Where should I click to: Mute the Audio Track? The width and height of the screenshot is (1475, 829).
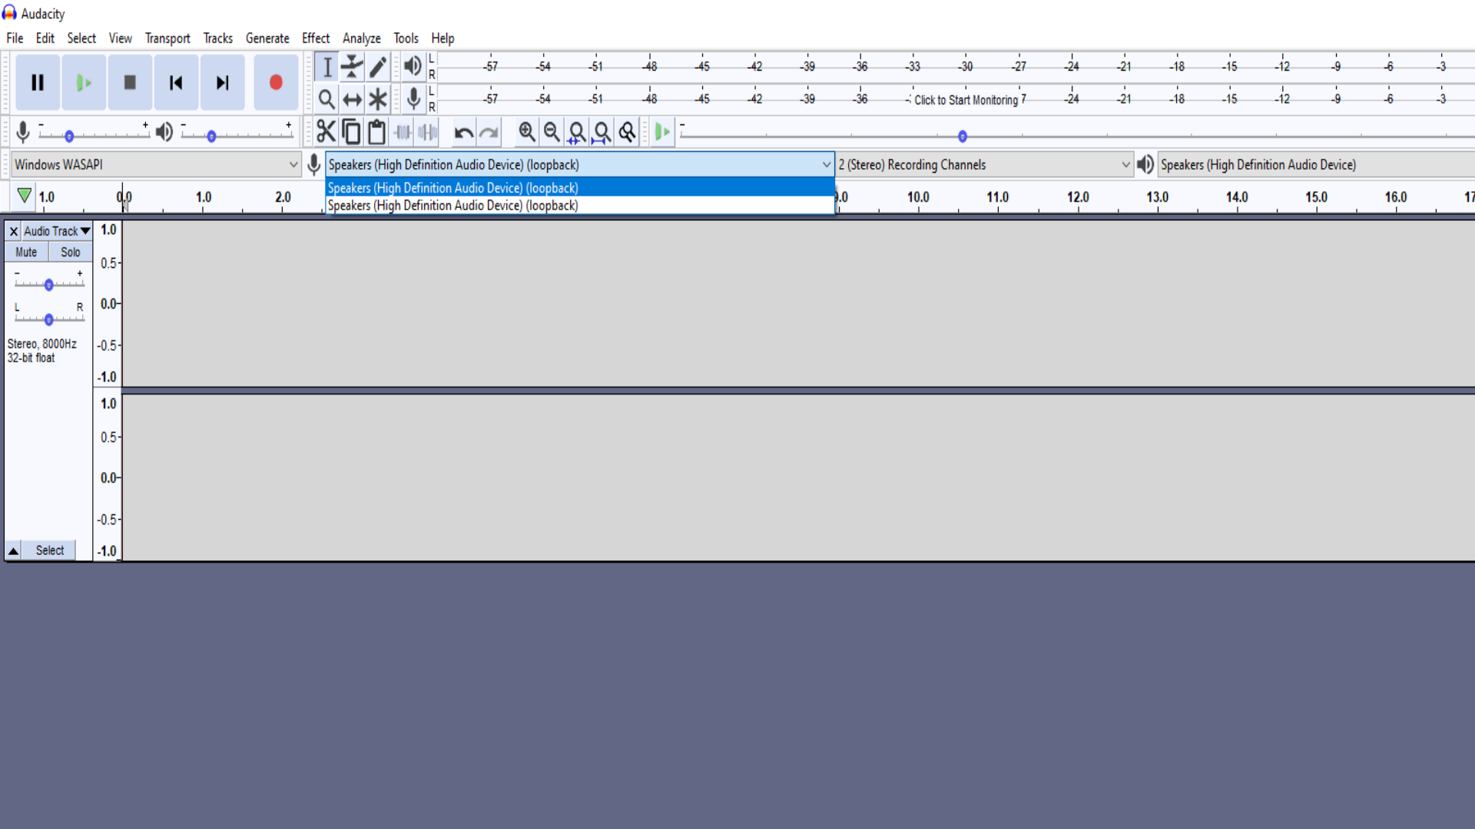tap(26, 252)
